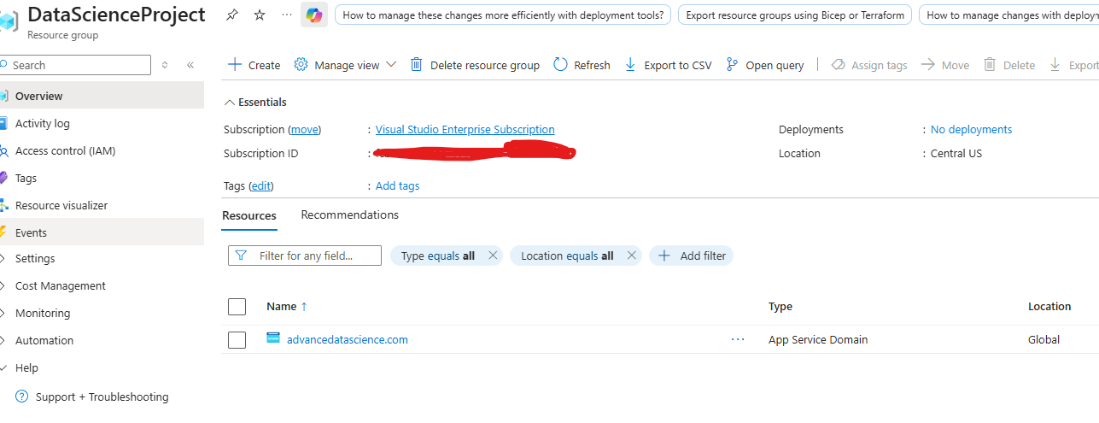Click the Delete resource group trash icon
The height and width of the screenshot is (423, 1099).
click(x=417, y=65)
